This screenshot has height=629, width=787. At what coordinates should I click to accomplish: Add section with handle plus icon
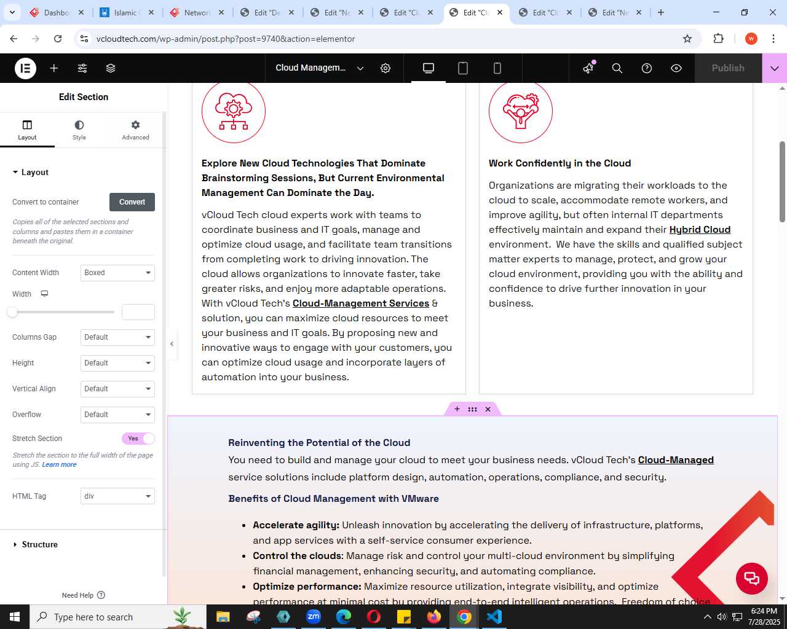click(457, 409)
